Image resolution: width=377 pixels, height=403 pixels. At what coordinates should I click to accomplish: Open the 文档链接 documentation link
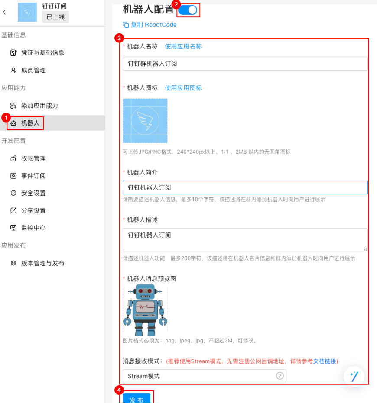point(325,361)
